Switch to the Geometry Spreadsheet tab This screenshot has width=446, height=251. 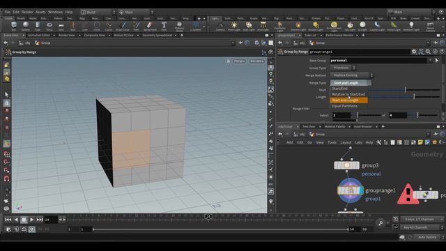(157, 36)
